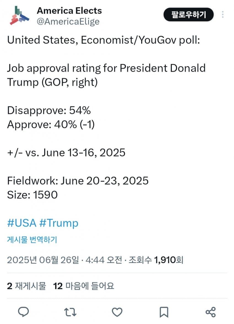Open the share icon
234x324 pixels.
pos(211,312)
